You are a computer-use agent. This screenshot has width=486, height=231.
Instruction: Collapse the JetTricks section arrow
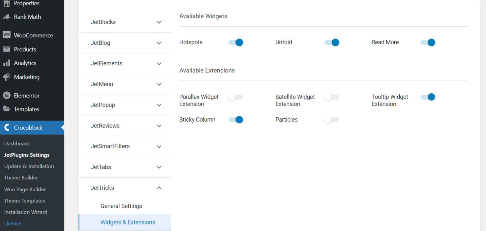point(159,188)
